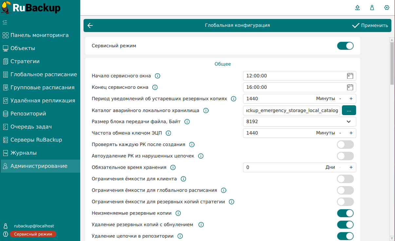
Task: Browse for emergency storage catalog with ... button
Action: [349, 111]
